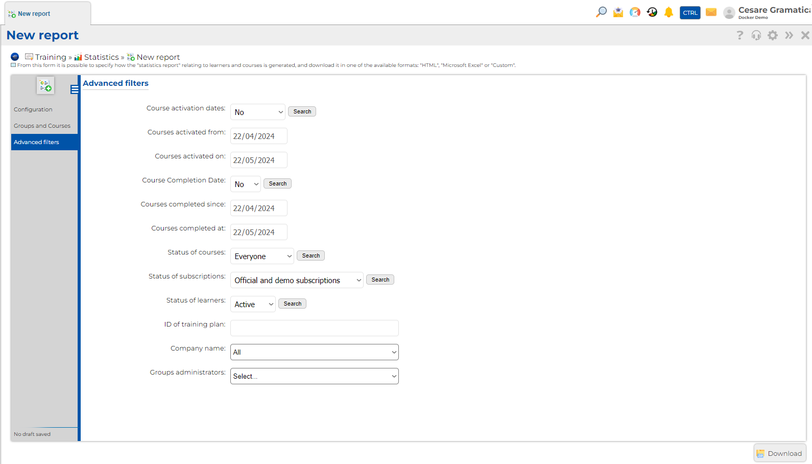Open the gear settings icon
Image resolution: width=812 pixels, height=464 pixels.
(773, 35)
